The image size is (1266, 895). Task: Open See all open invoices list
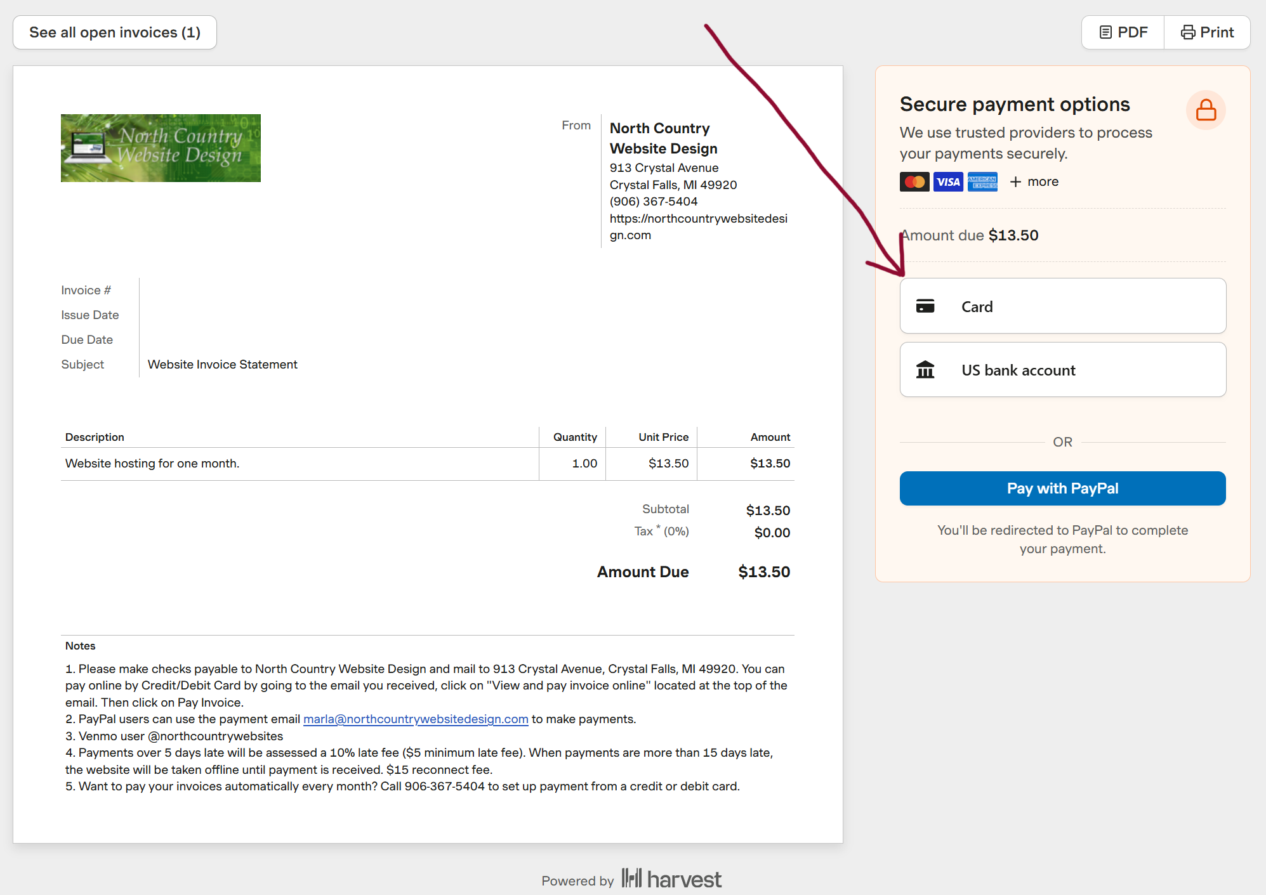115,32
